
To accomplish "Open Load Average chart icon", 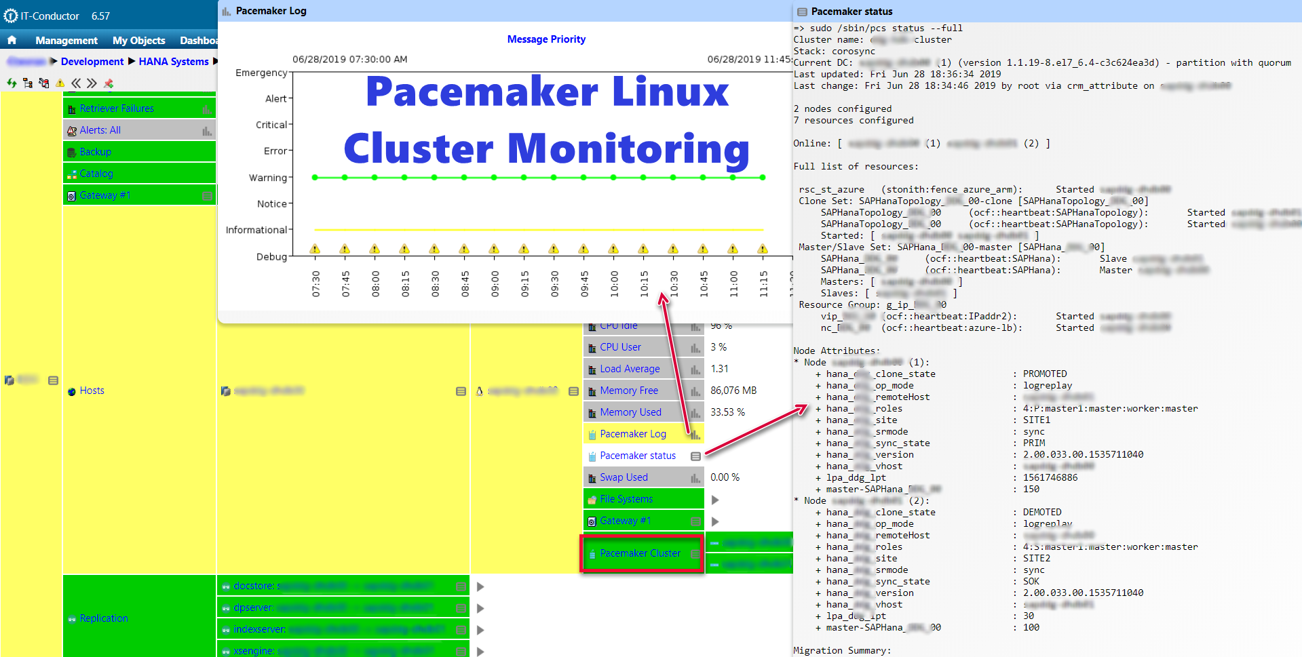I will pos(695,369).
